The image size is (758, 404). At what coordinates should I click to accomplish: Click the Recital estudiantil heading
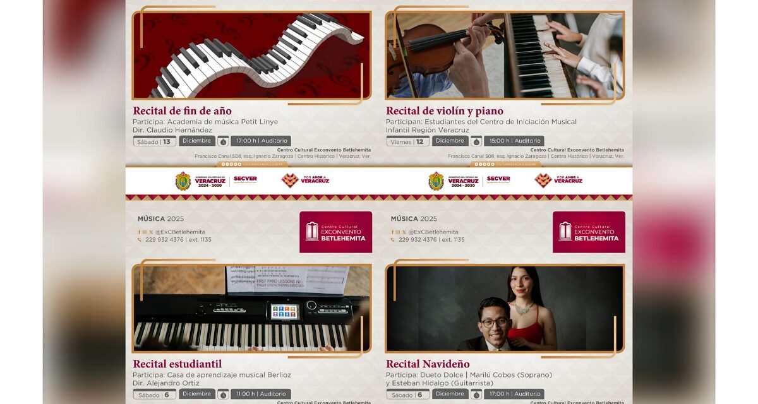(x=177, y=364)
